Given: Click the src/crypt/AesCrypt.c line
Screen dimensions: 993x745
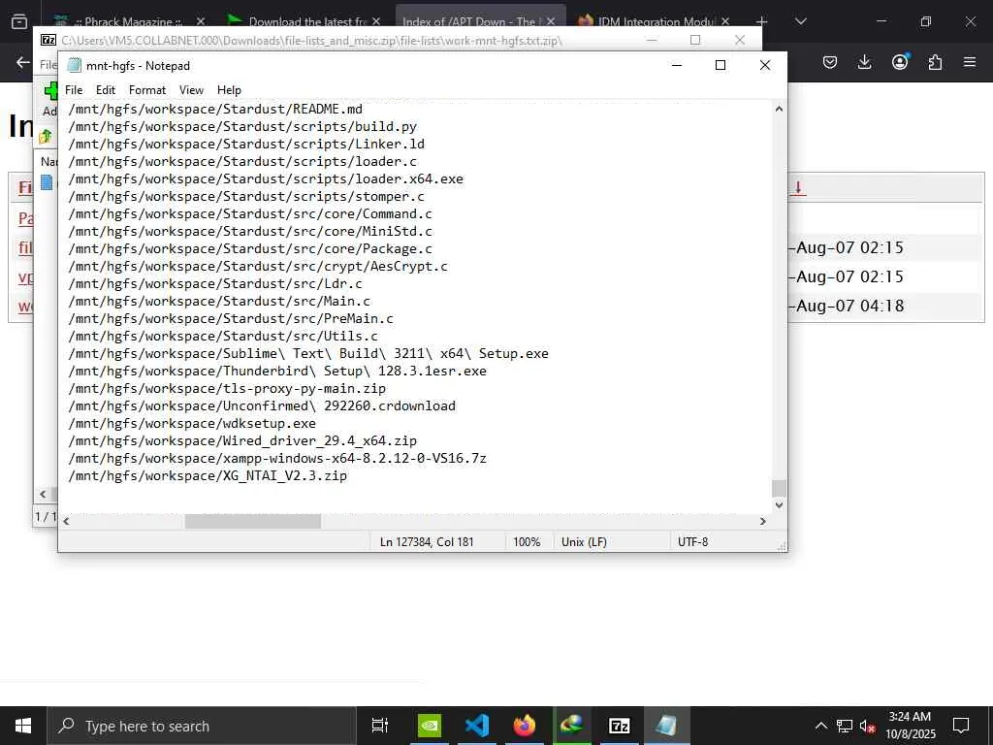Looking at the screenshot, I should 258,266.
